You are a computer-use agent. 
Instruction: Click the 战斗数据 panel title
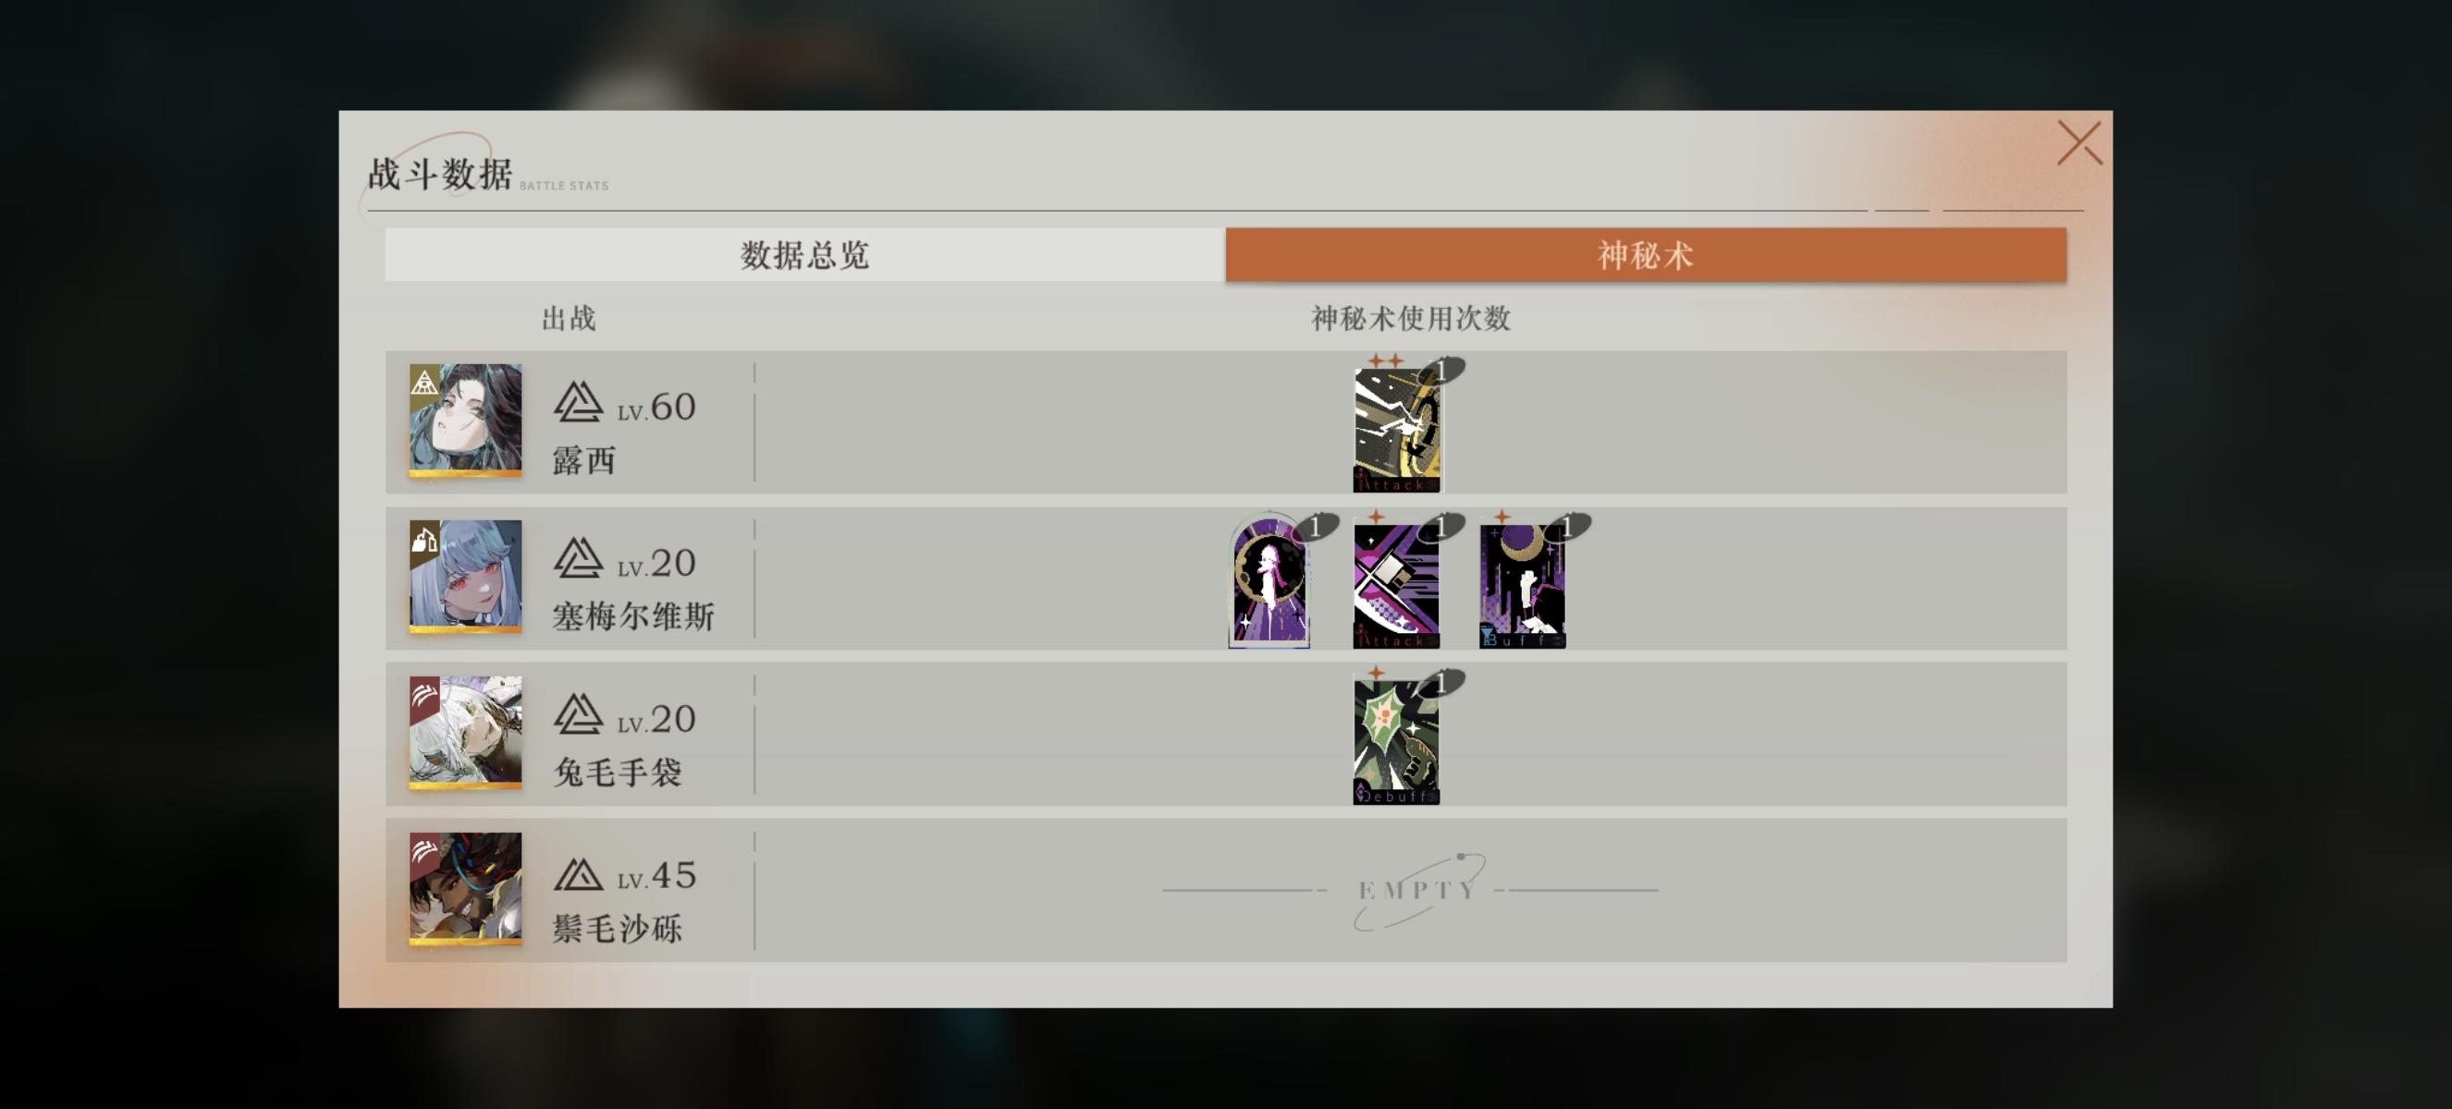click(440, 174)
